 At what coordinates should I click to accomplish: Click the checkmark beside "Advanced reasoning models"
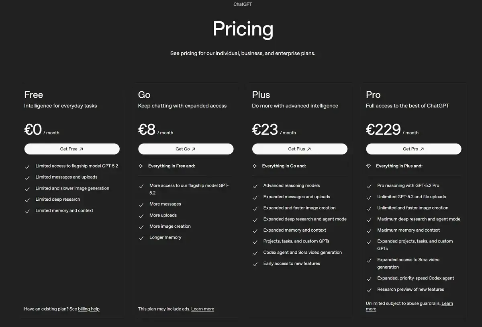[x=255, y=185]
